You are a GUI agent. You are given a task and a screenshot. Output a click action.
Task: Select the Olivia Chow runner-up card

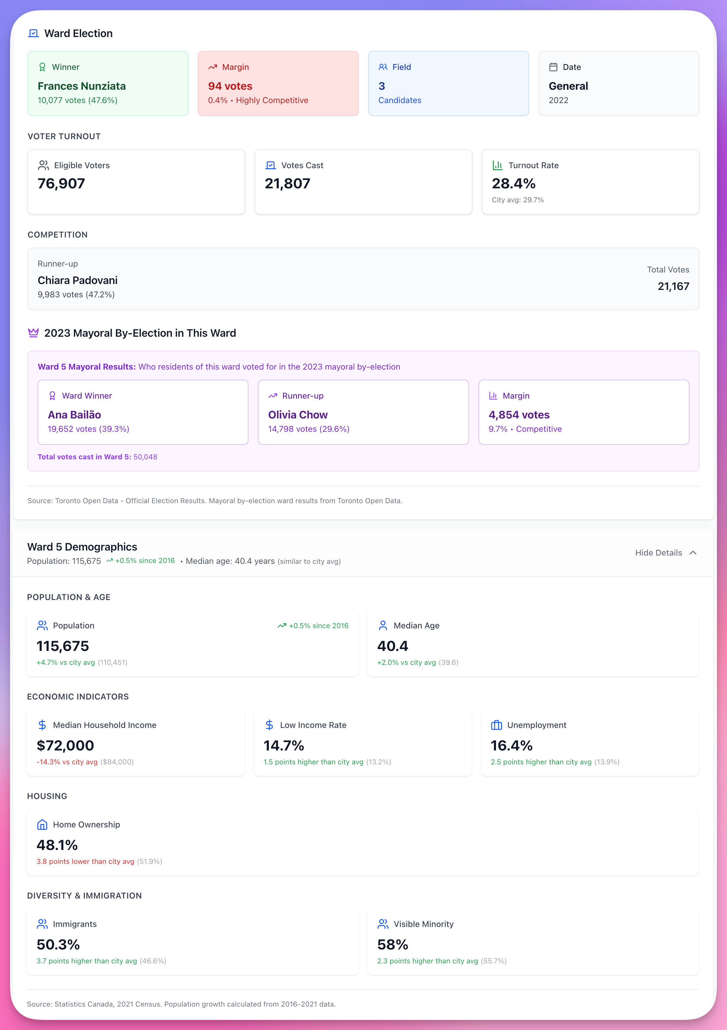point(363,412)
